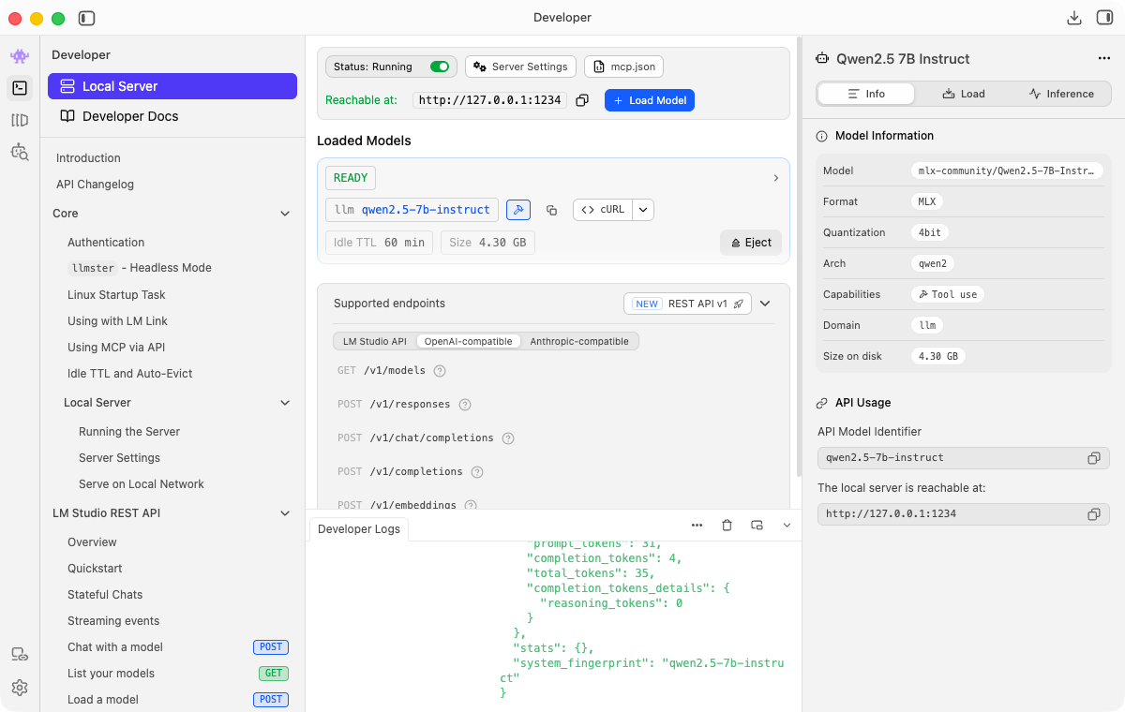The height and width of the screenshot is (712, 1125).
Task: Open Qwen2.5 7B Instruct more options
Action: tap(1103, 58)
